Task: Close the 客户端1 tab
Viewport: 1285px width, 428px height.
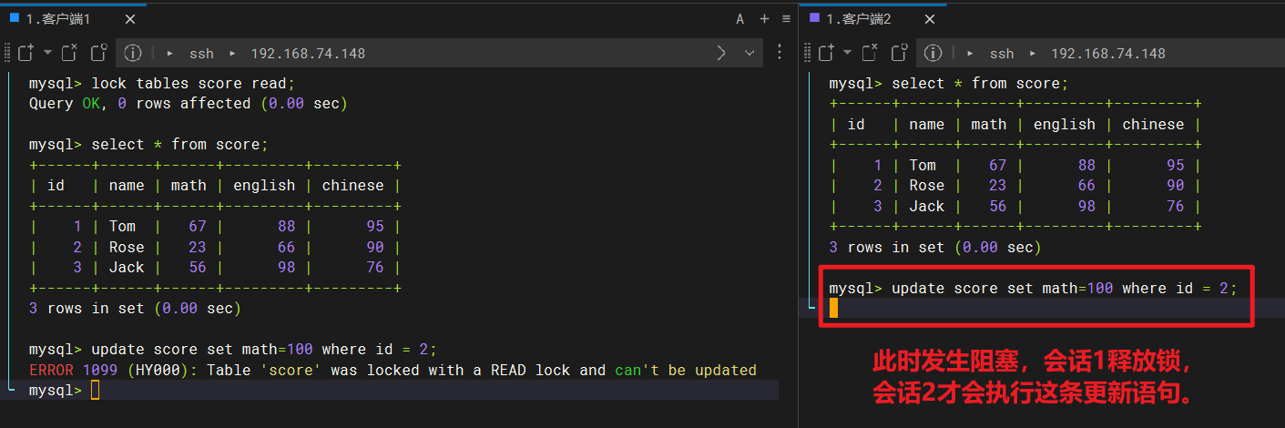Action: [128, 19]
